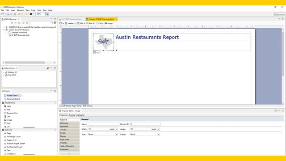Open the Page menu
This screenshot has height=161, width=286.
[34, 10]
